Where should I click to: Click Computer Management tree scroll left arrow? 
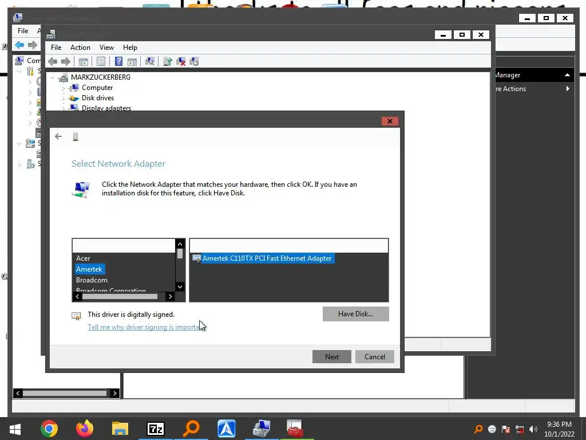pos(18,393)
